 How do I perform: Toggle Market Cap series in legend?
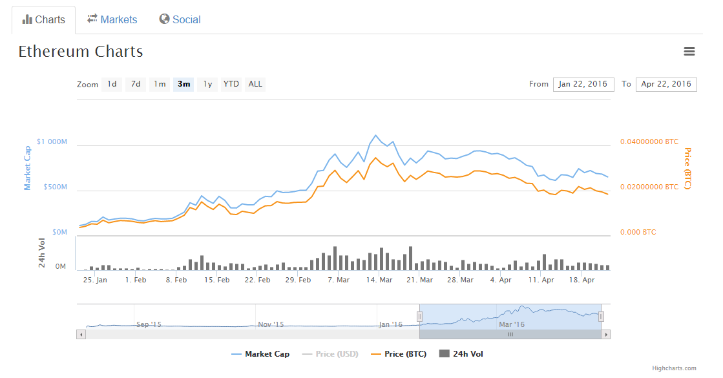(x=260, y=354)
